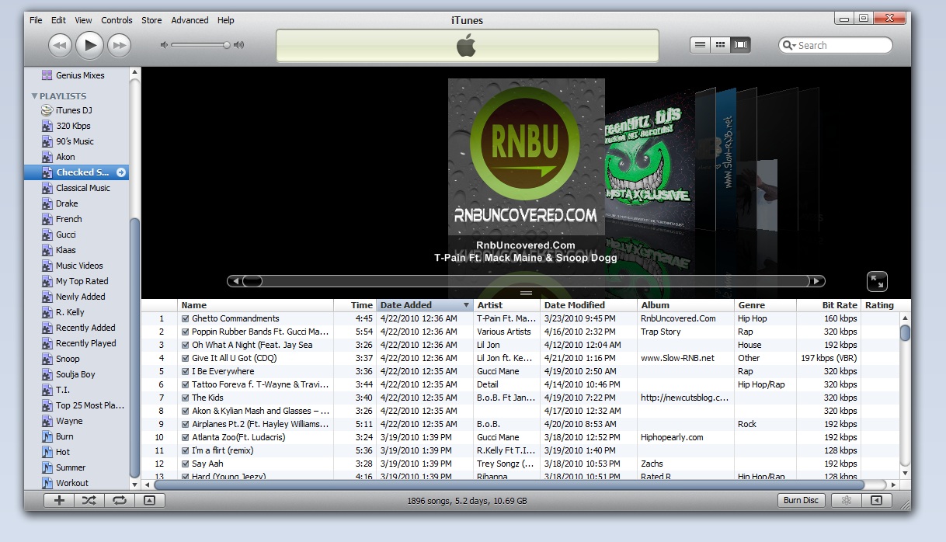Uncheck I Be Everywhere checkbox
The height and width of the screenshot is (542, 946).
(186, 371)
